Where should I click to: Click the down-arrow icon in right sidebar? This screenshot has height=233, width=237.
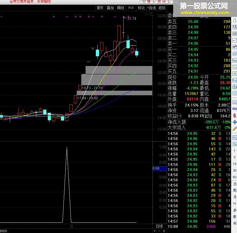coord(235,21)
